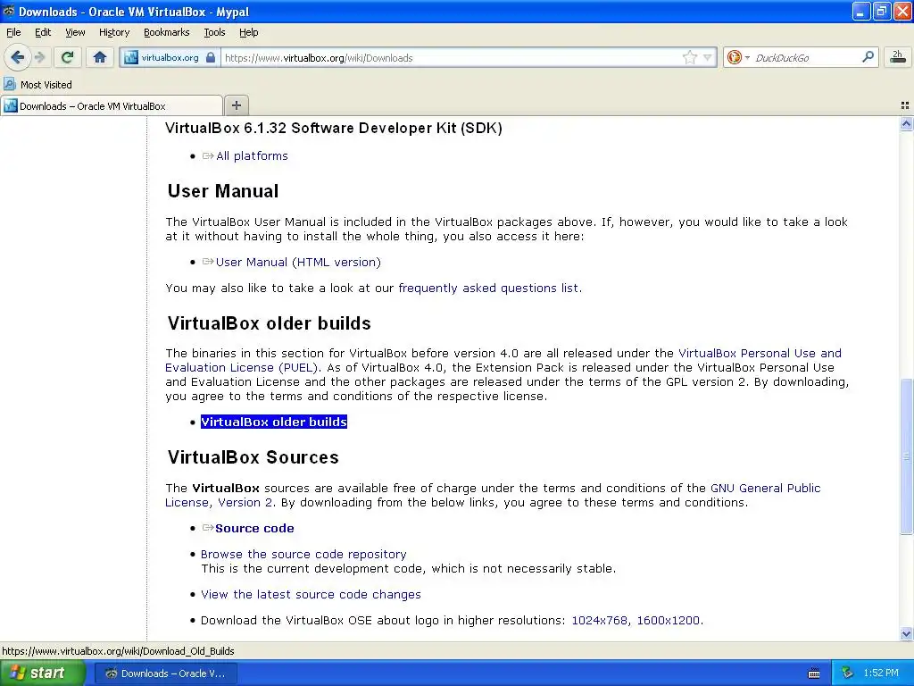This screenshot has height=686, width=914.
Task: Click the User Manual heading
Action: pyautogui.click(x=223, y=191)
